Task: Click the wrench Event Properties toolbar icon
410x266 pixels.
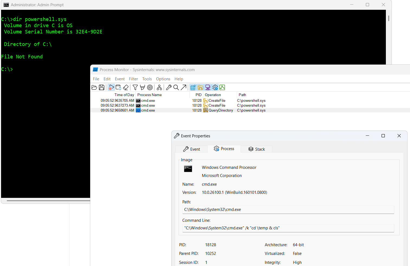Action: (x=169, y=87)
